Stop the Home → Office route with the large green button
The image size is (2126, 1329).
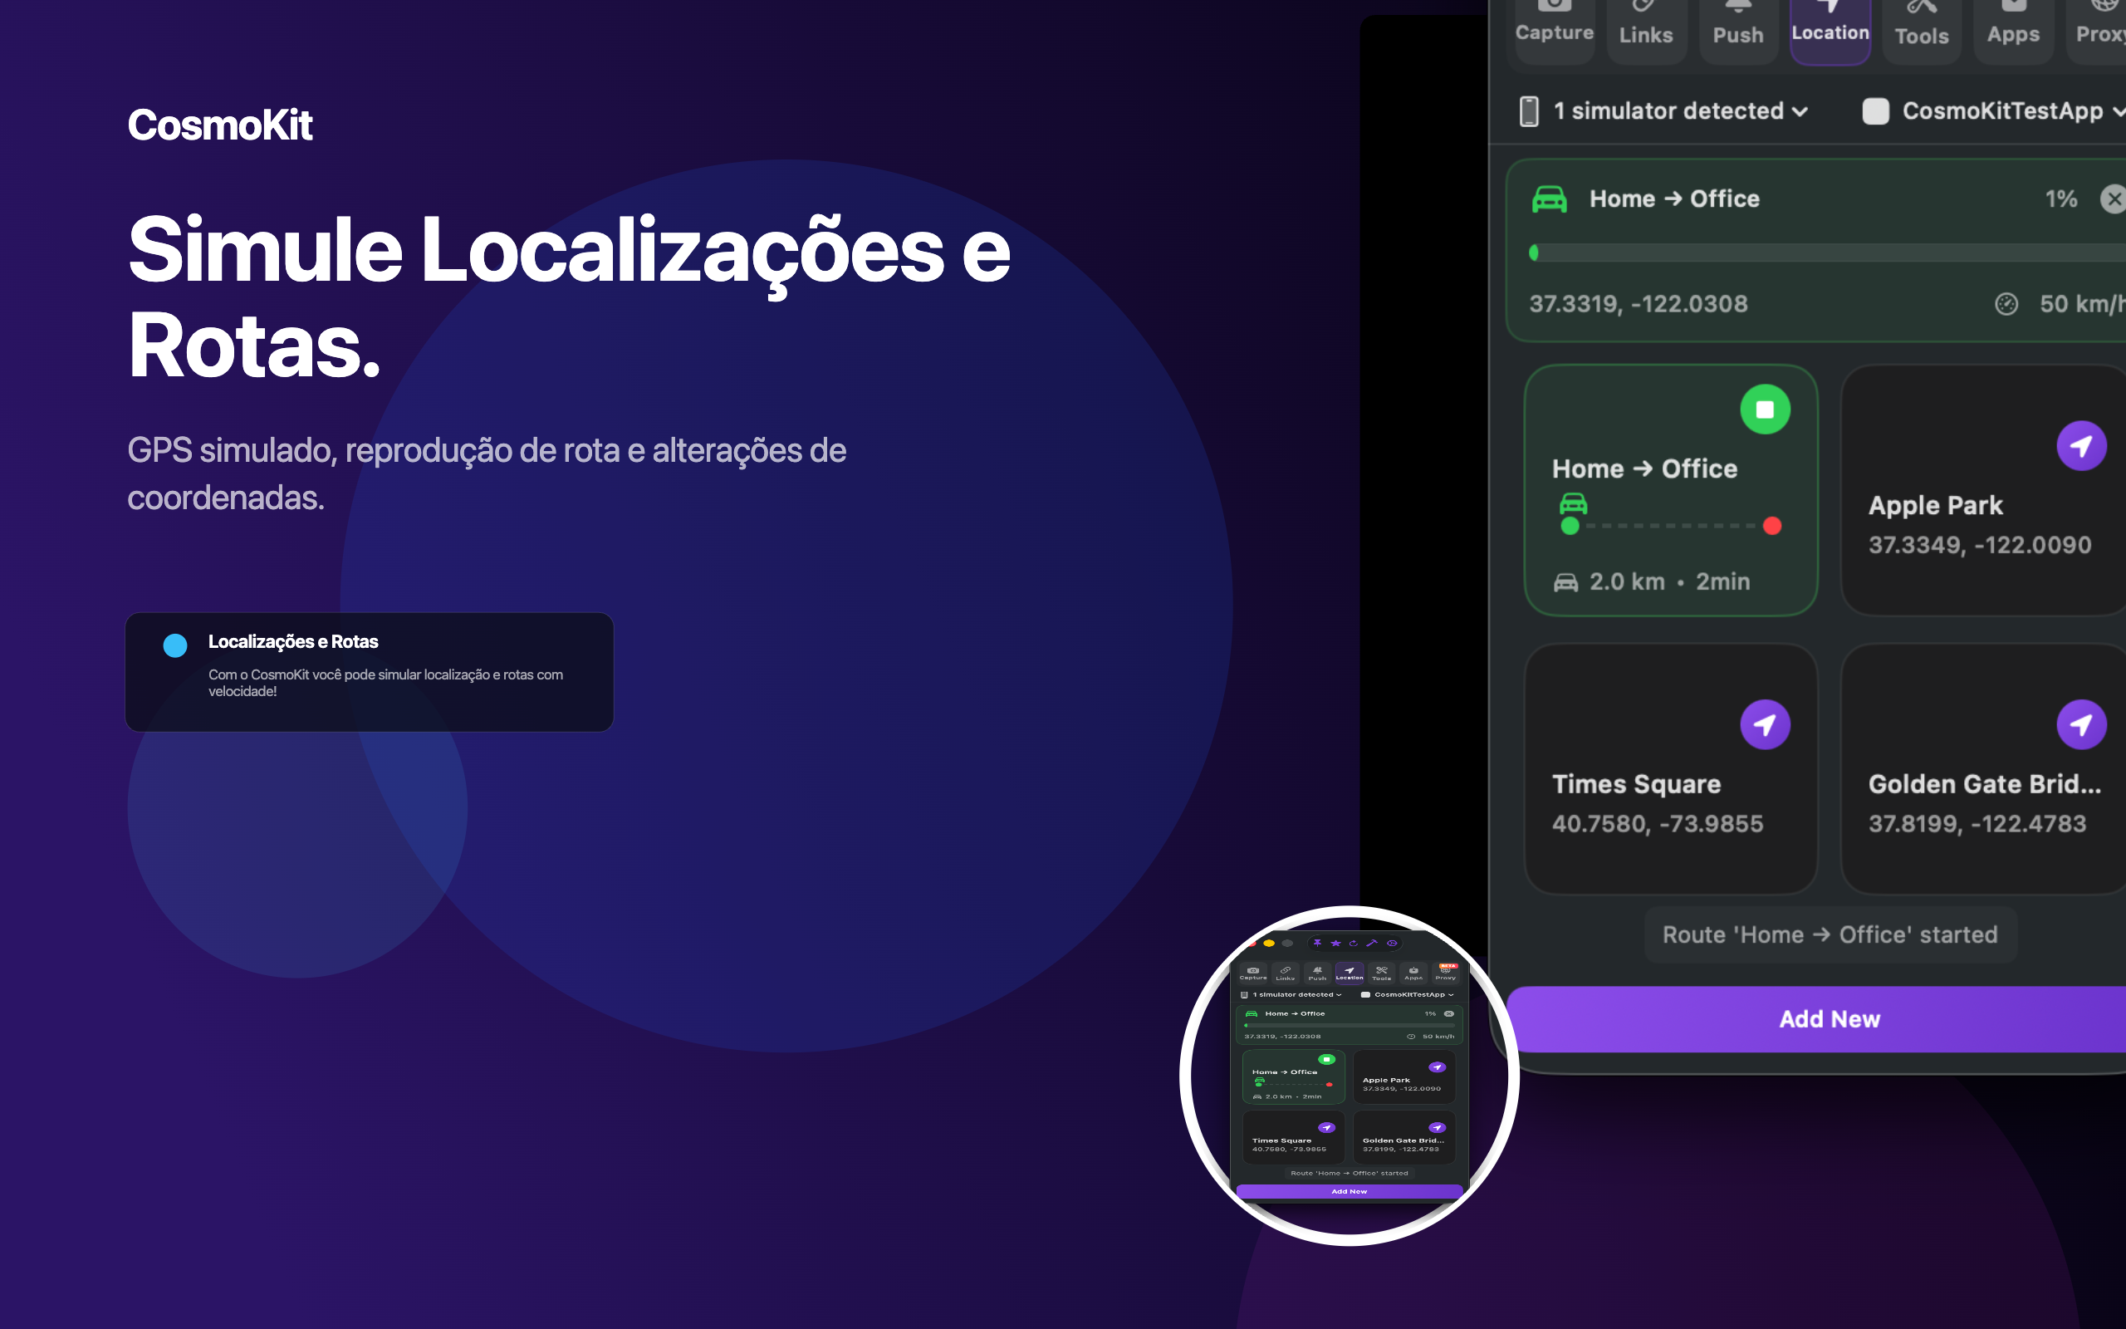[x=1765, y=409]
